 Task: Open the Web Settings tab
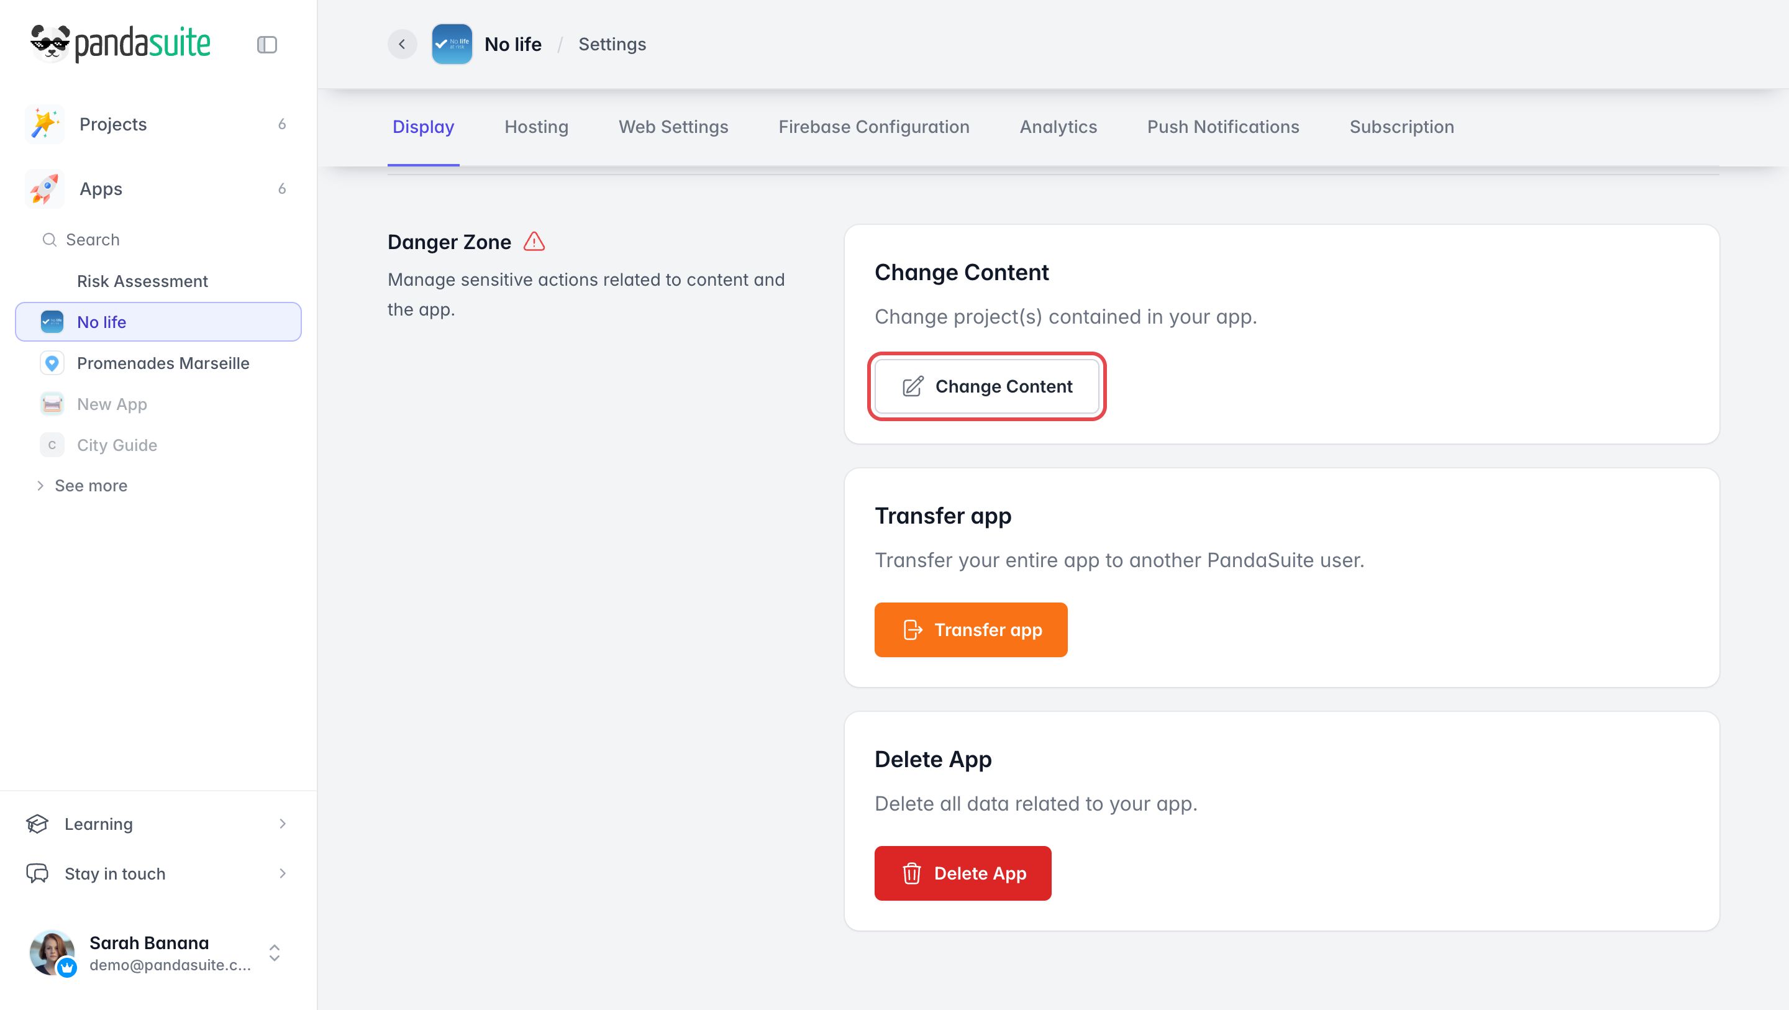click(673, 127)
